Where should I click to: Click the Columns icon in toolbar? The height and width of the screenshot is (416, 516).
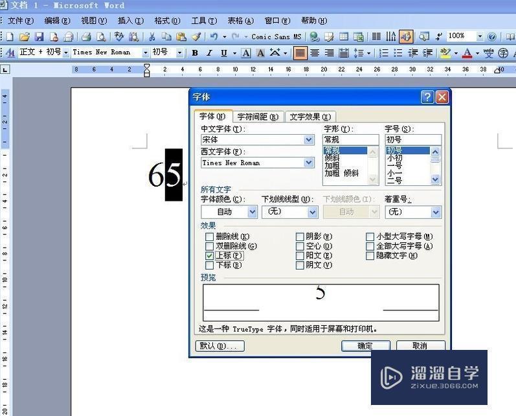[x=376, y=36]
